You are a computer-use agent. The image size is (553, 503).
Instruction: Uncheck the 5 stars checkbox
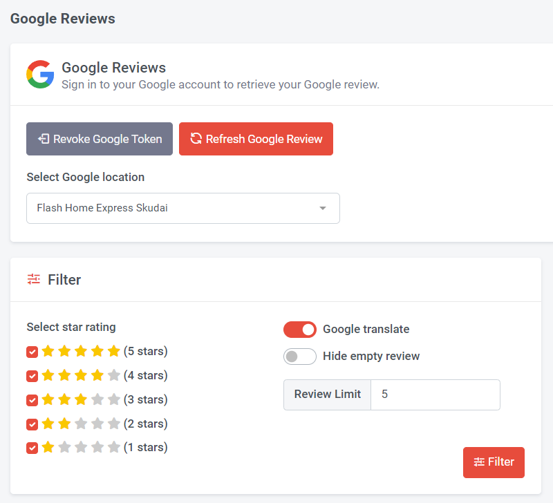coord(32,352)
